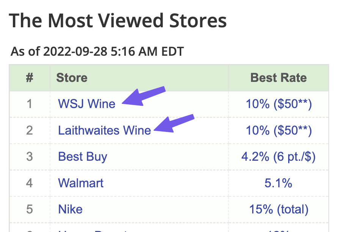Image resolution: width=339 pixels, height=232 pixels.
Task: Sort by the Best Rate column header
Action: (x=279, y=77)
